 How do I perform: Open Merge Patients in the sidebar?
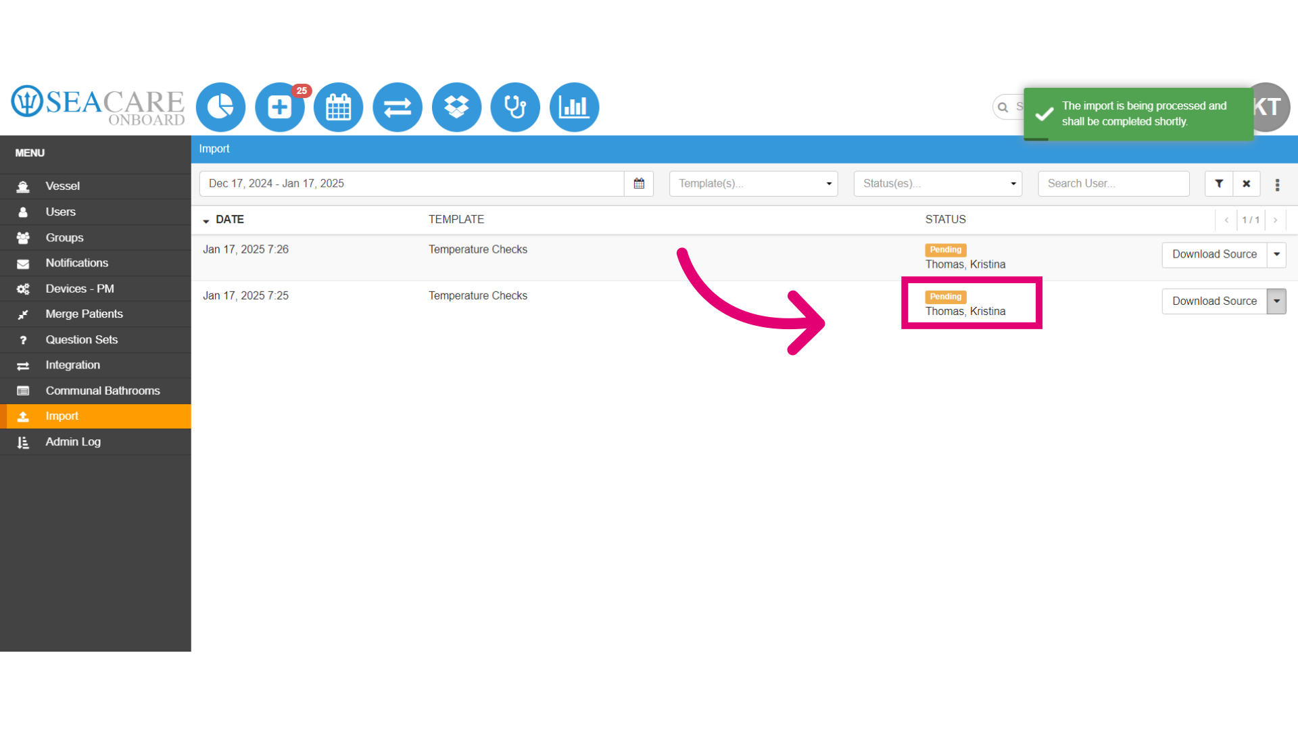[95, 314]
